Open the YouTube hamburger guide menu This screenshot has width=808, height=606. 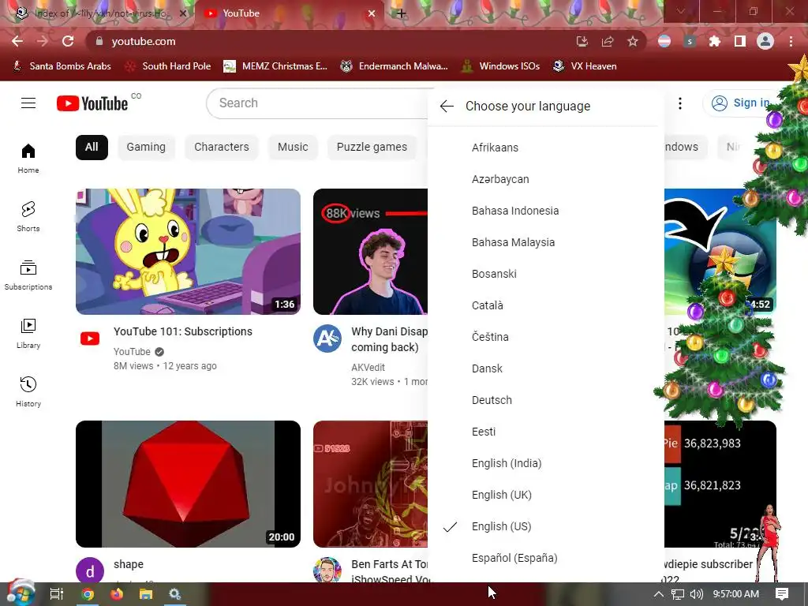coord(28,103)
